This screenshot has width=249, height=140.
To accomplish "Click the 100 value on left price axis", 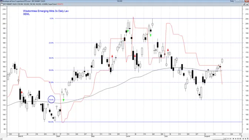I will click(x=4, y=119).
